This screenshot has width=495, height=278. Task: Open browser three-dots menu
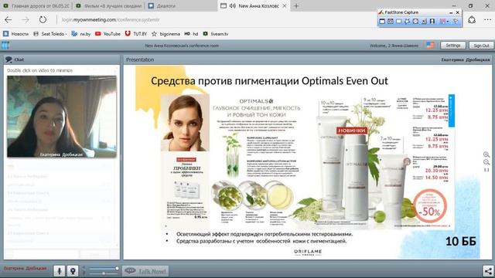[487, 19]
